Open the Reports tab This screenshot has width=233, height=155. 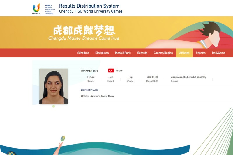[x=201, y=53]
